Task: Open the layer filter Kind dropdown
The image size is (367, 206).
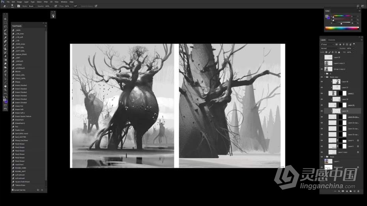Action: pos(328,45)
